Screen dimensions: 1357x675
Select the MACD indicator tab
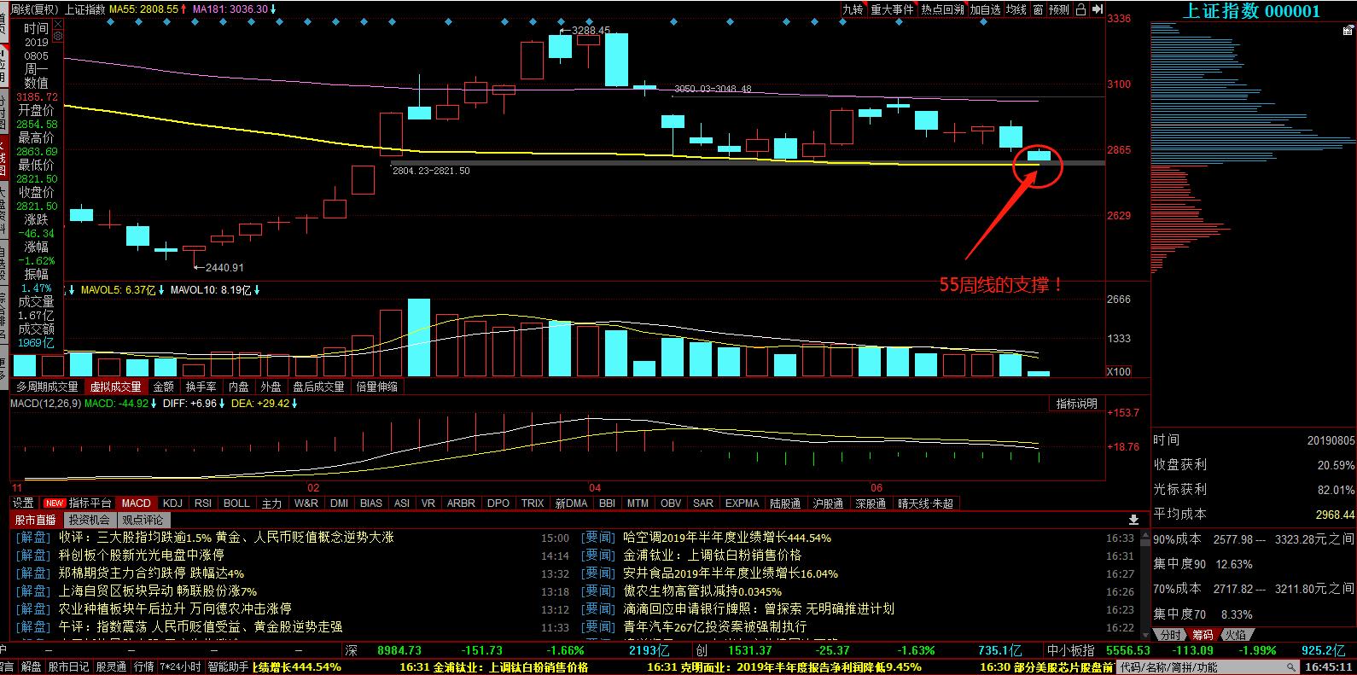(136, 503)
